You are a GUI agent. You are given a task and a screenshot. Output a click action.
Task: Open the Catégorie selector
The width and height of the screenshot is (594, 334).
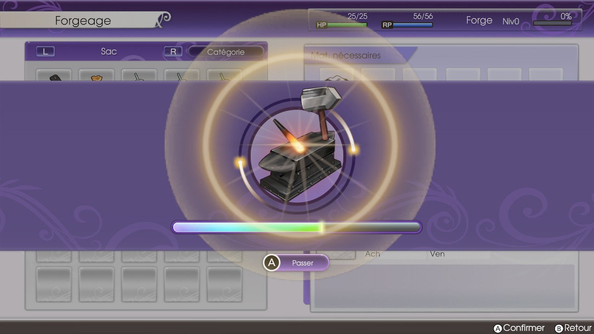coord(226,52)
